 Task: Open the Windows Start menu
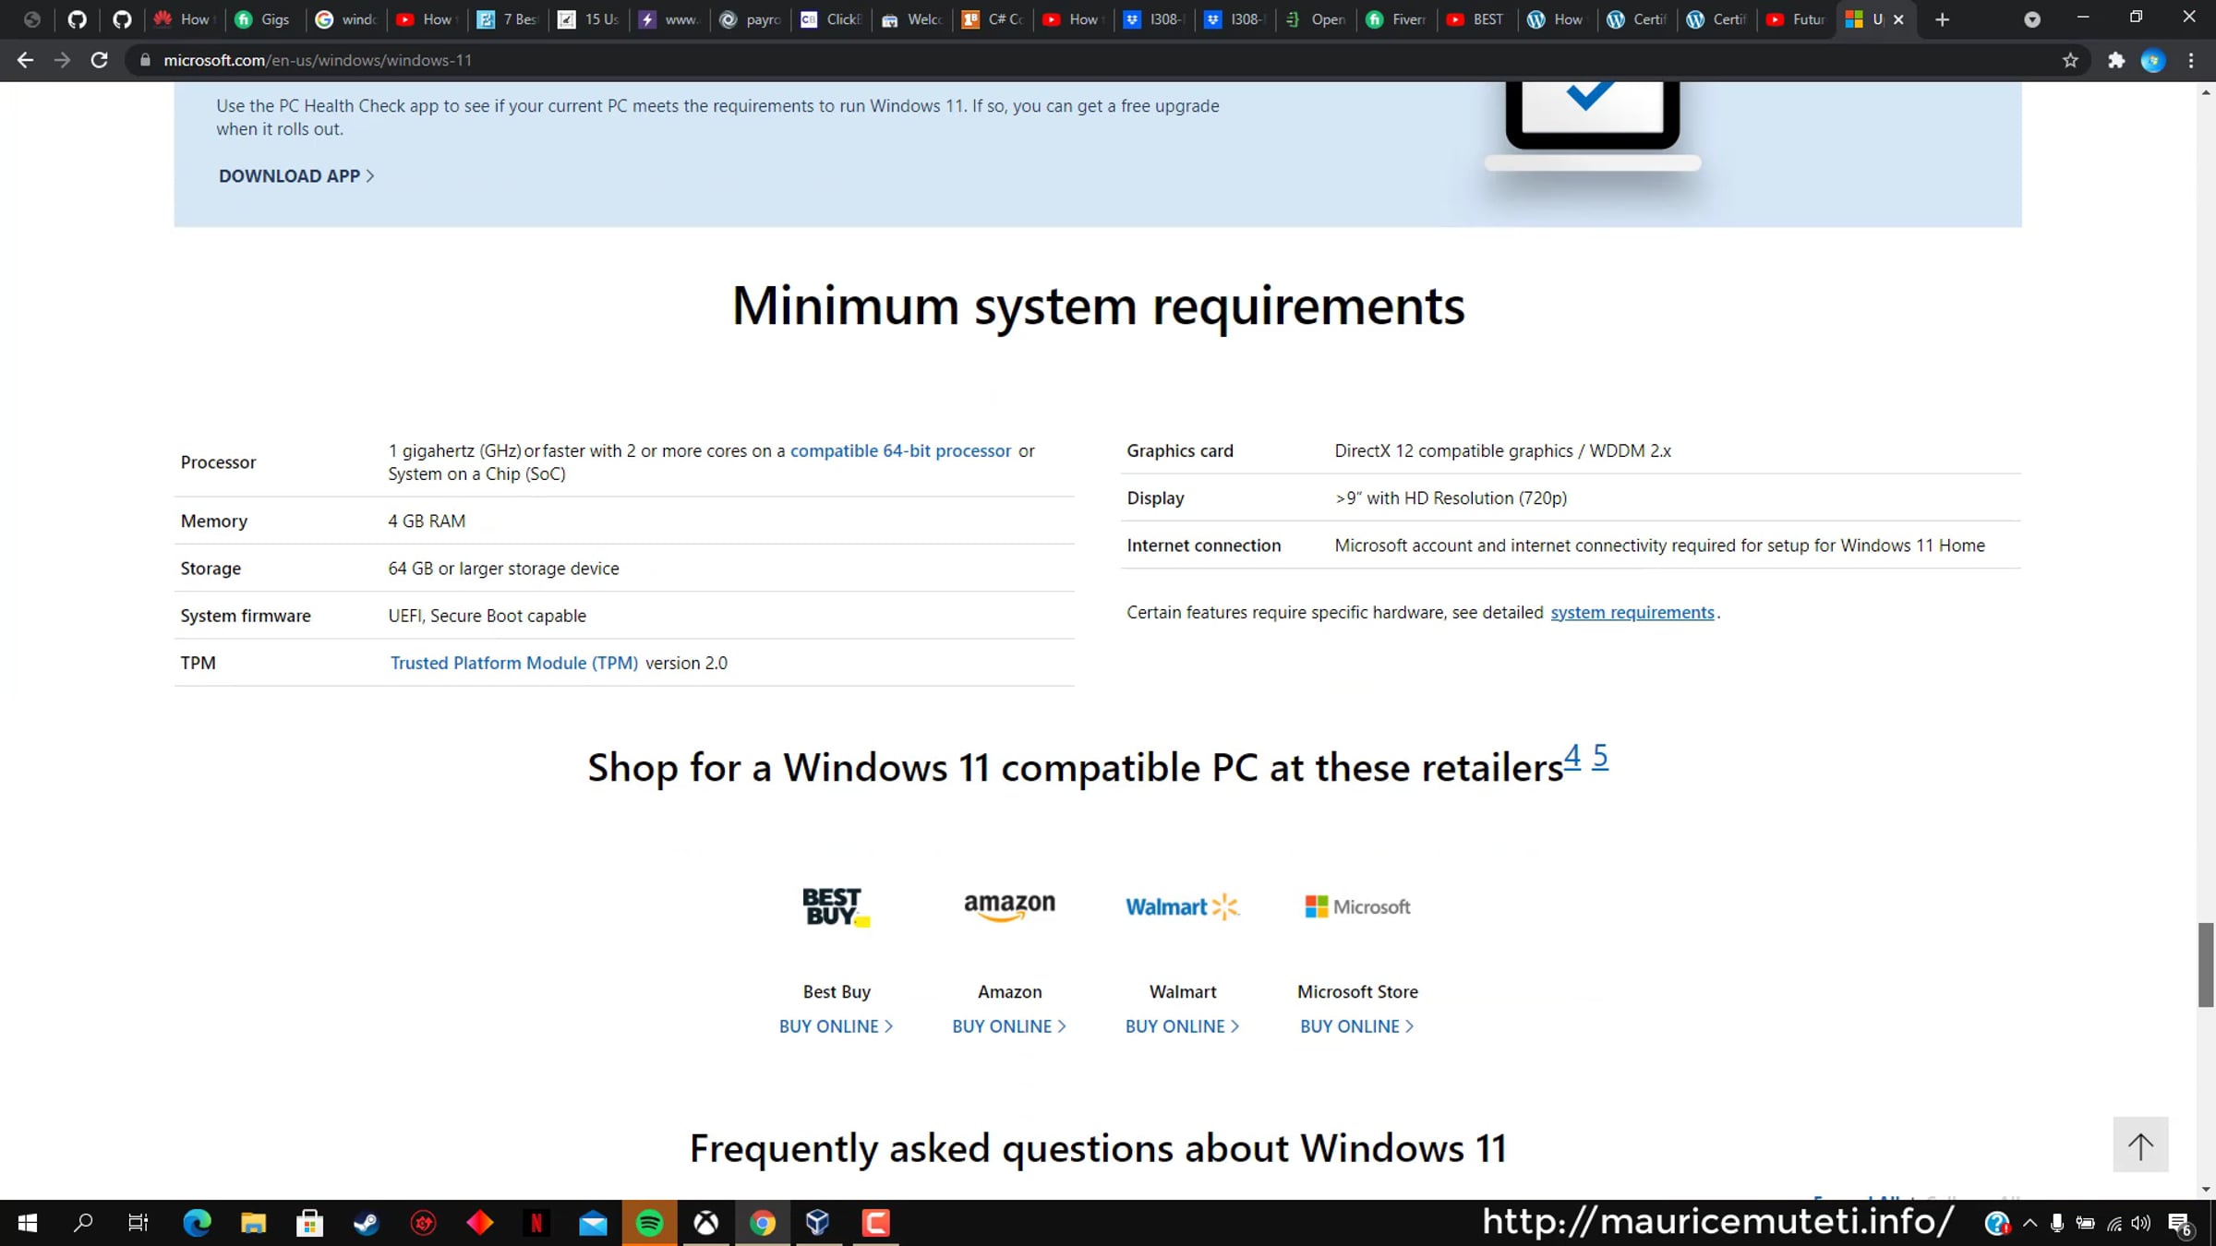point(28,1223)
